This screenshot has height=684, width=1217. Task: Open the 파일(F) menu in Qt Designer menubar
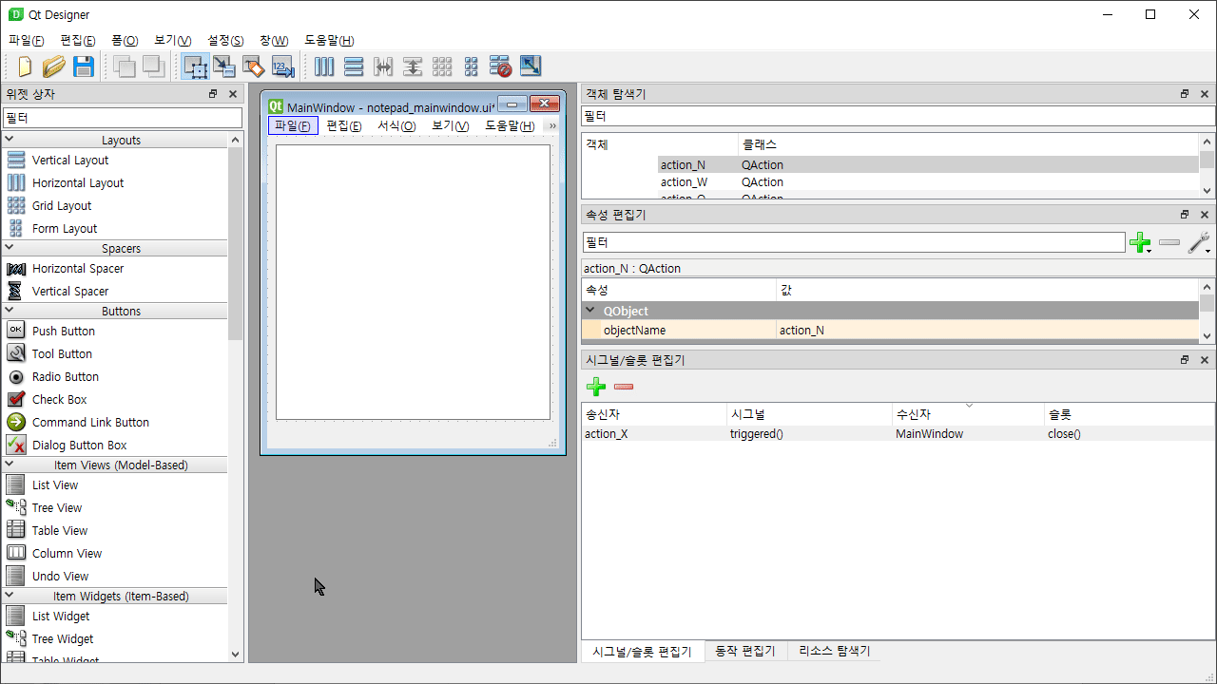pyautogui.click(x=26, y=40)
